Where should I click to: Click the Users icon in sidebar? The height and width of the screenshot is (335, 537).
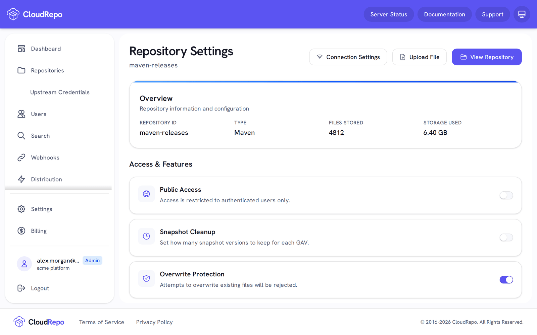click(21, 114)
